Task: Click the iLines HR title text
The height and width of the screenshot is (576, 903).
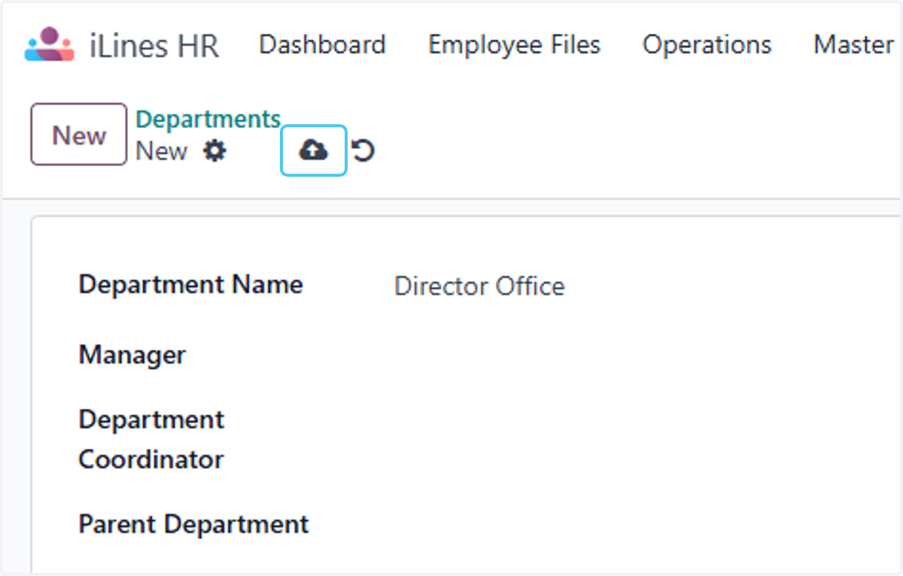Action: (154, 46)
